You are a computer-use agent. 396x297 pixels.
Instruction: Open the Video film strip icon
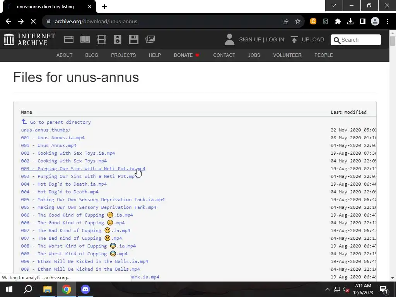(101, 39)
